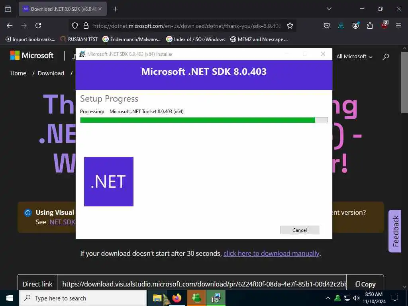Go back to the previous page
Screen dimensions: 408x306
click(10, 25)
